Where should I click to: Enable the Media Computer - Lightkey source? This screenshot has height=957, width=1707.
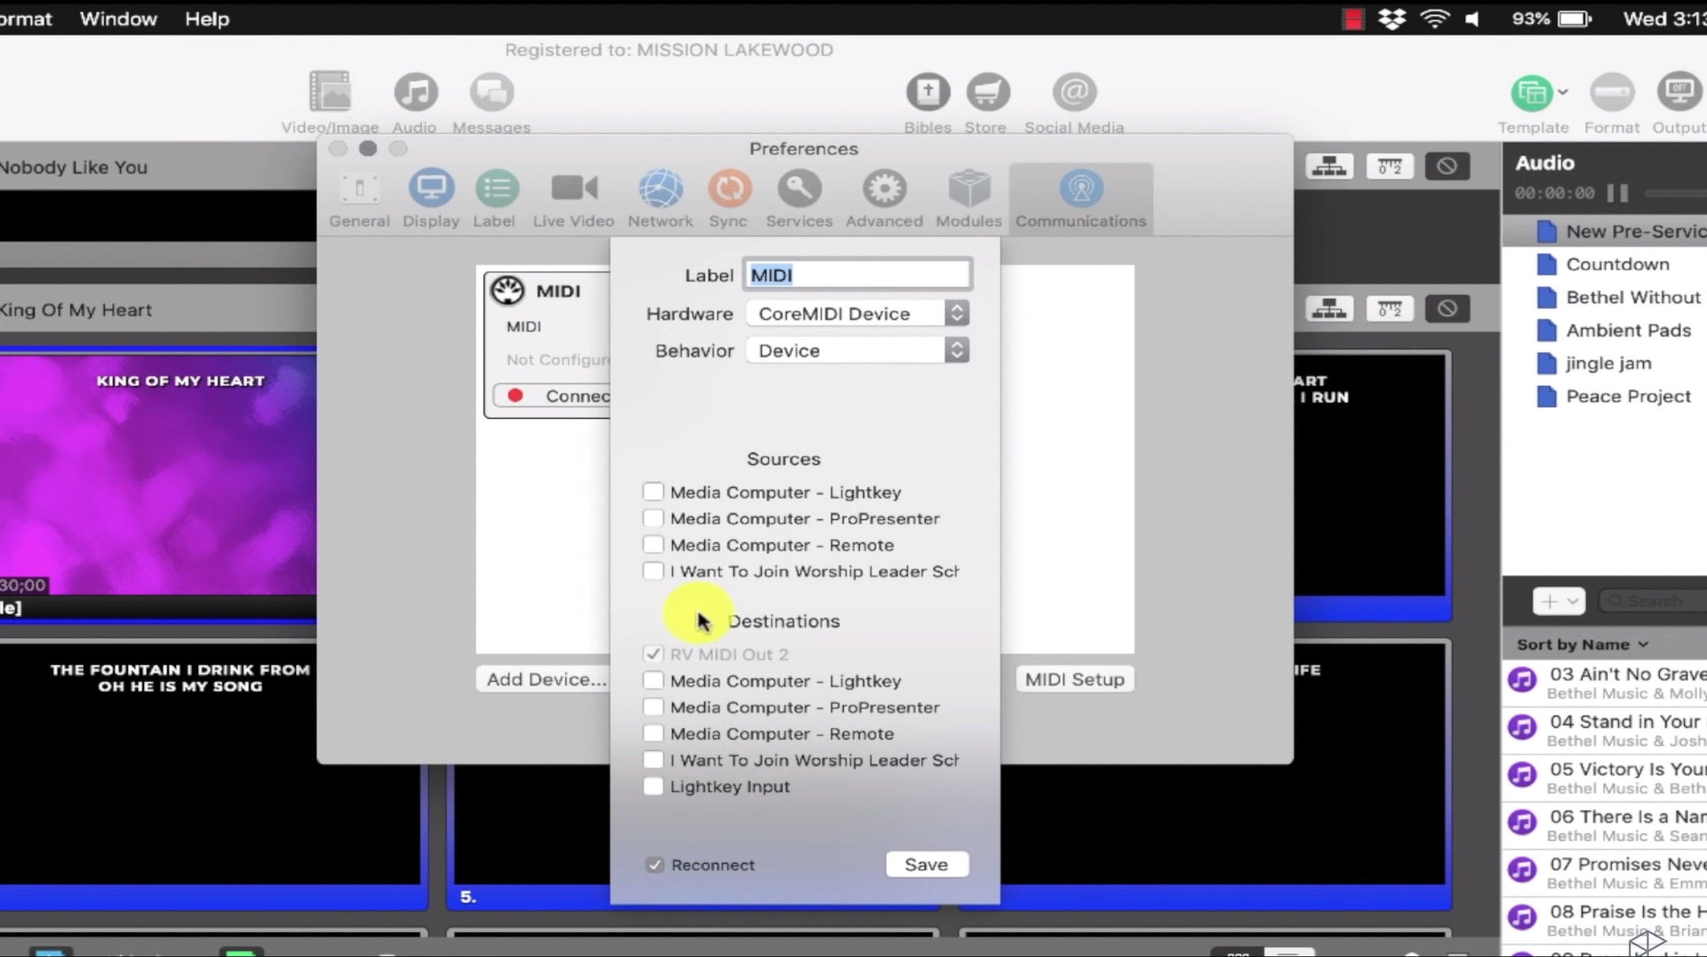tap(653, 491)
